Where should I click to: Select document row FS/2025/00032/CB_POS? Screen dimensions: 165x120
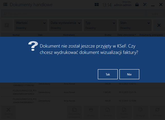(82, 92)
